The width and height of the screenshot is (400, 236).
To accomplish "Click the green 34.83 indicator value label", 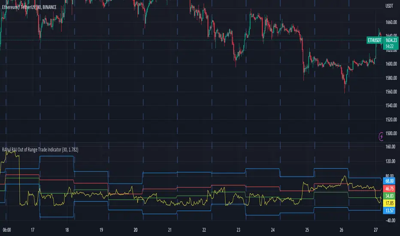I will point(389,196).
